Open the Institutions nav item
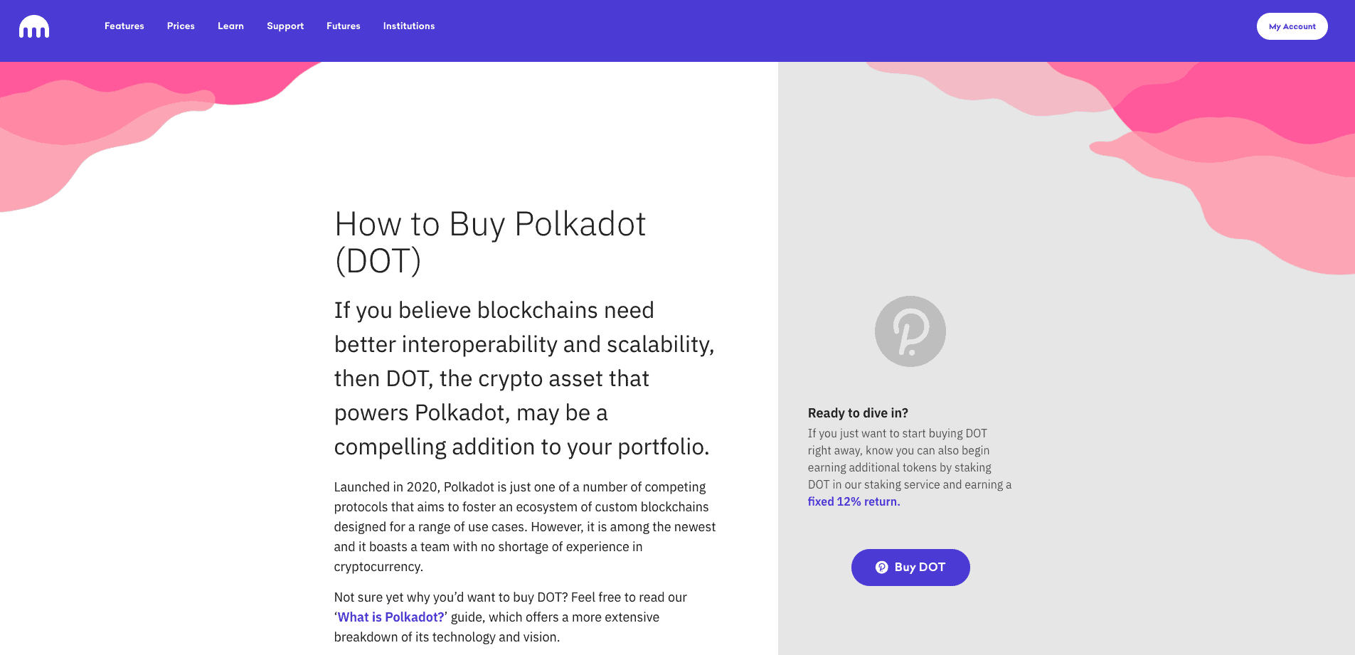This screenshot has height=655, width=1355. (x=409, y=26)
